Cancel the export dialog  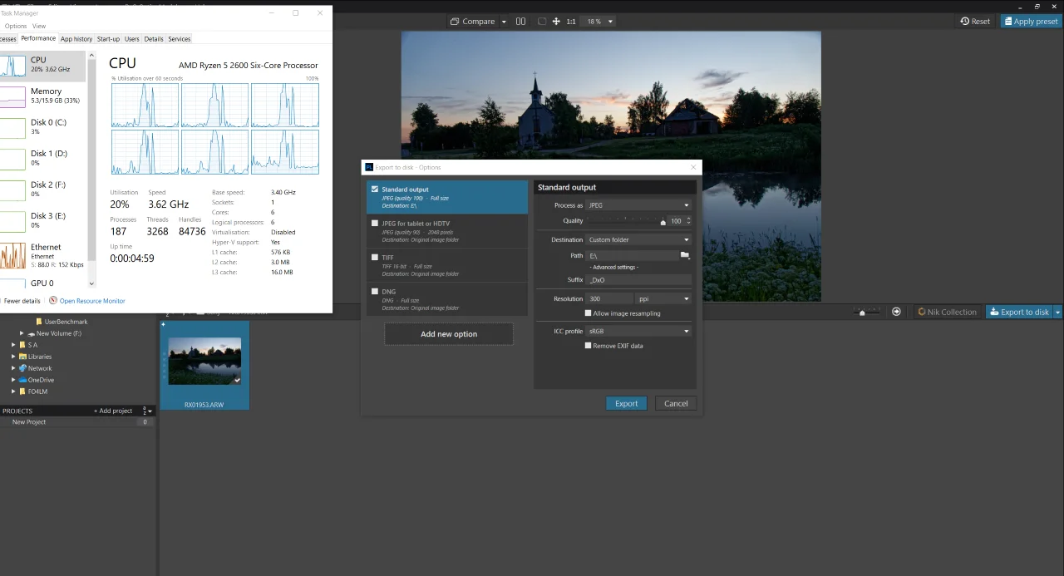[x=676, y=404]
